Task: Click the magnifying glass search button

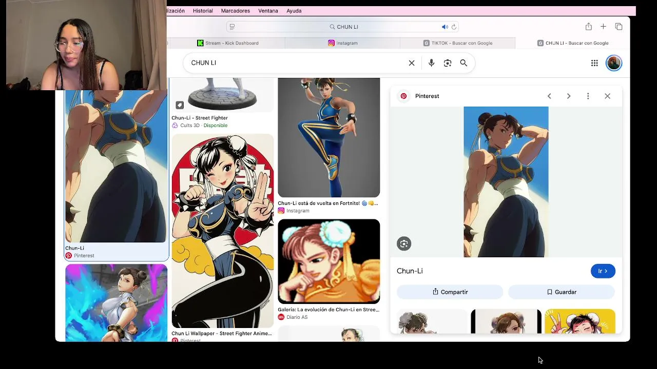Action: tap(463, 63)
